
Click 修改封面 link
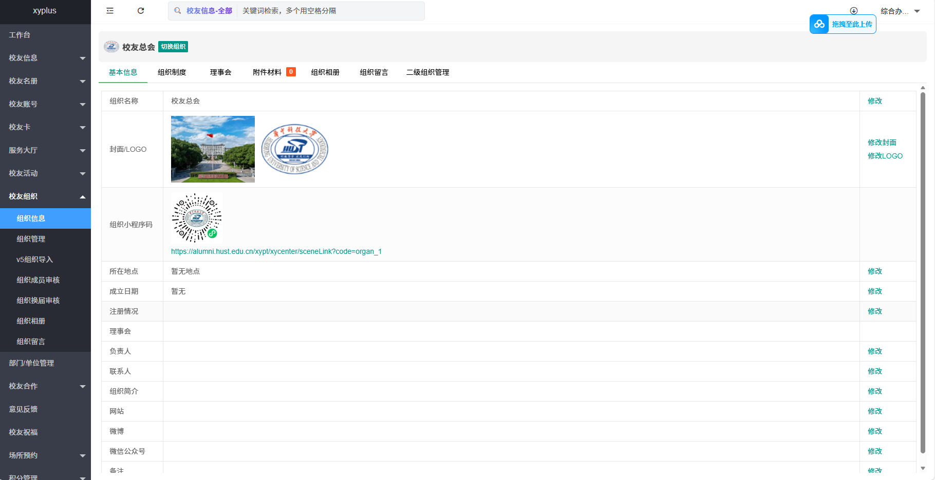pyautogui.click(x=882, y=143)
